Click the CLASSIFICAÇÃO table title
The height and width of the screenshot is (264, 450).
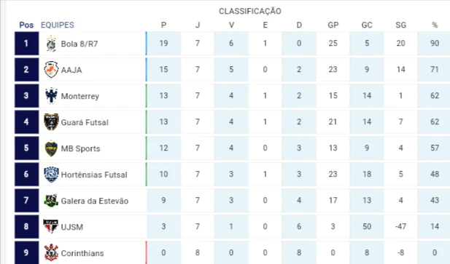point(250,11)
